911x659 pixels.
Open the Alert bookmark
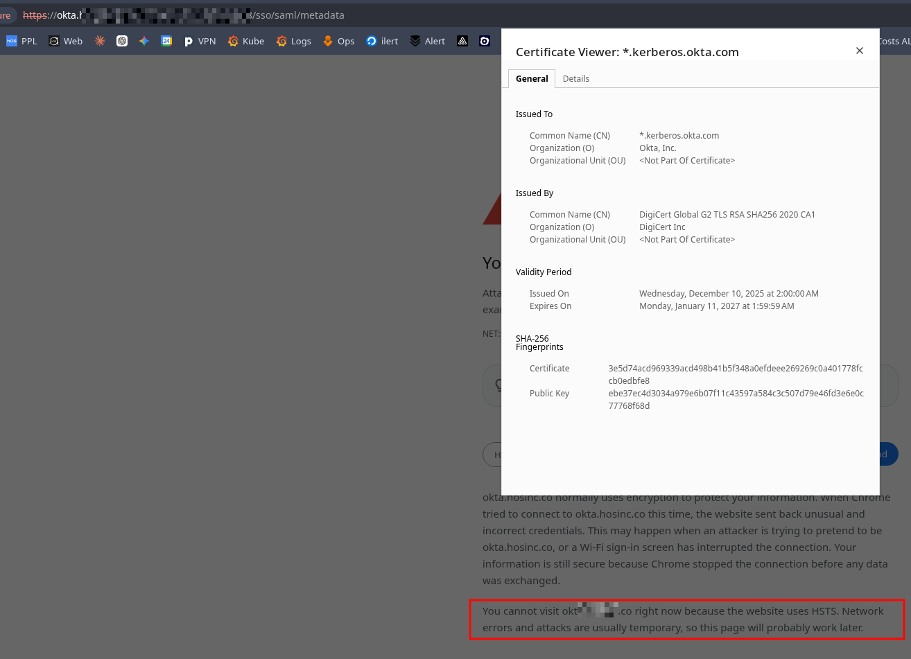point(428,42)
